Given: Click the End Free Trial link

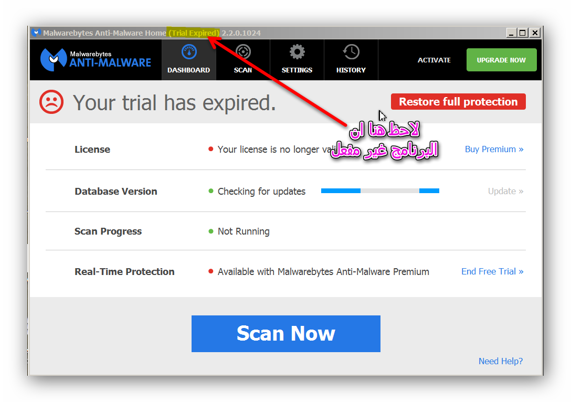Looking at the screenshot, I should (492, 272).
